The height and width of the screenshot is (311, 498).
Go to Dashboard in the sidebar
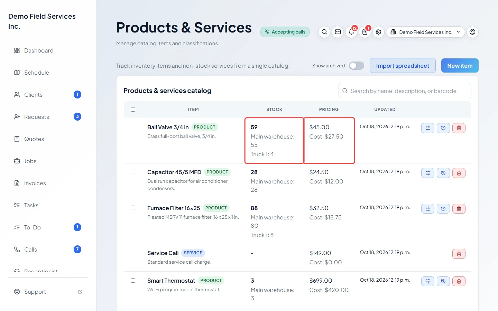click(48, 50)
